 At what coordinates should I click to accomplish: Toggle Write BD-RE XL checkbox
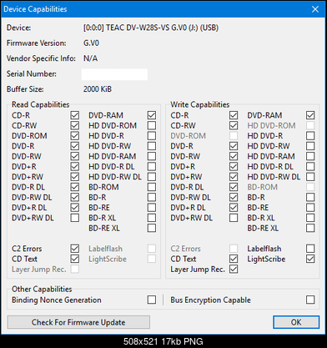310,228
